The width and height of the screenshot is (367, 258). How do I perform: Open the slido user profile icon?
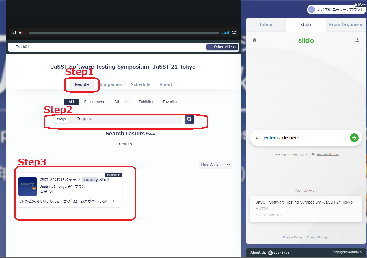pos(357,40)
